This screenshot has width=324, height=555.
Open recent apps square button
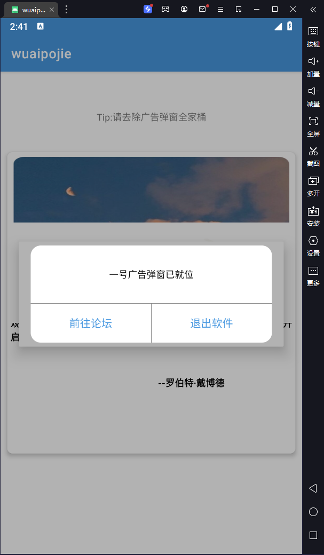point(313,535)
